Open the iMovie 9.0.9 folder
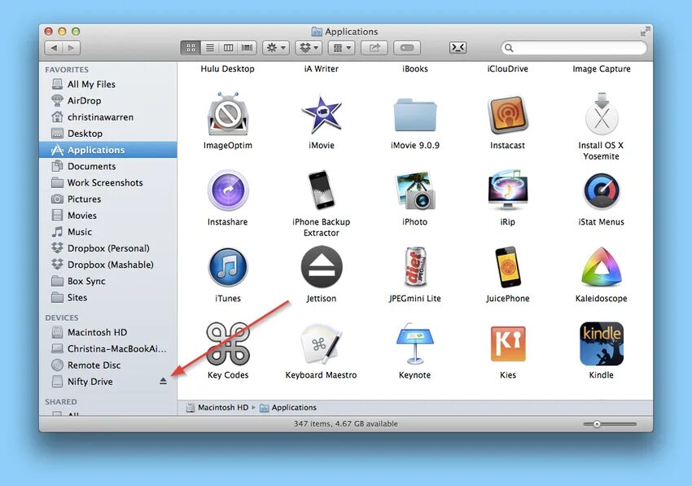The height and width of the screenshot is (486, 692). (415, 116)
